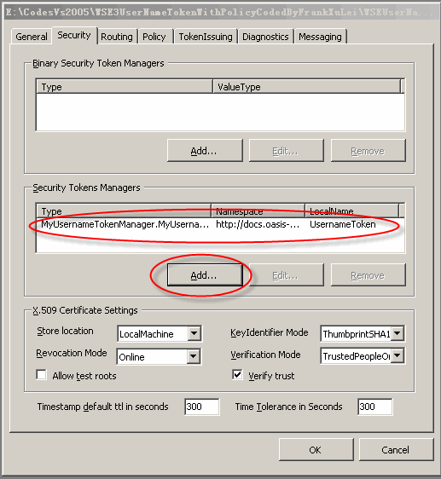The width and height of the screenshot is (441, 479).
Task: Click the UsernameToken LocalName cell
Action: (x=343, y=224)
